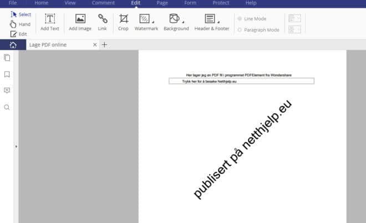
Task: Select the Crop tool
Action: (x=123, y=22)
